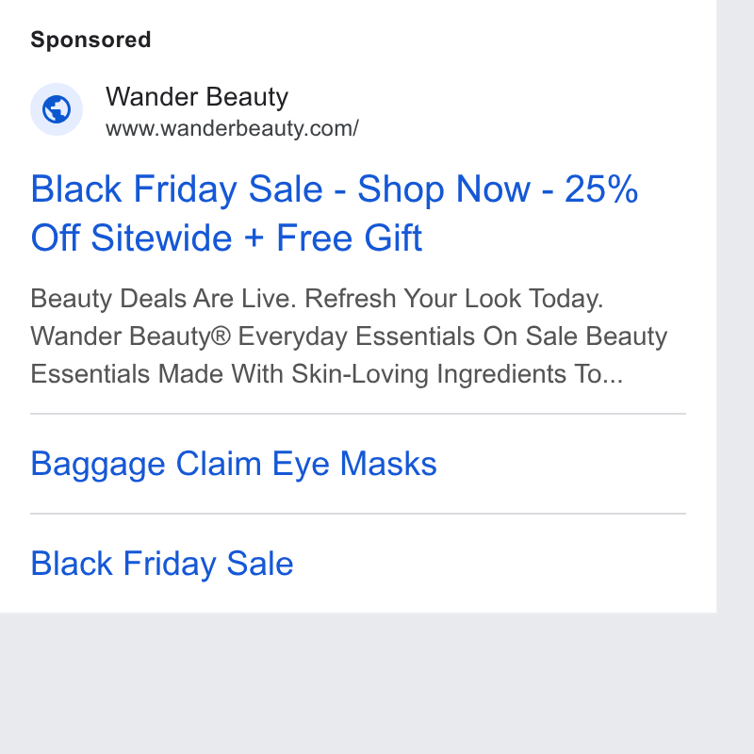Click "Skin-Loving Ingredients" in the description
The width and height of the screenshot is (754, 754).
click(428, 374)
